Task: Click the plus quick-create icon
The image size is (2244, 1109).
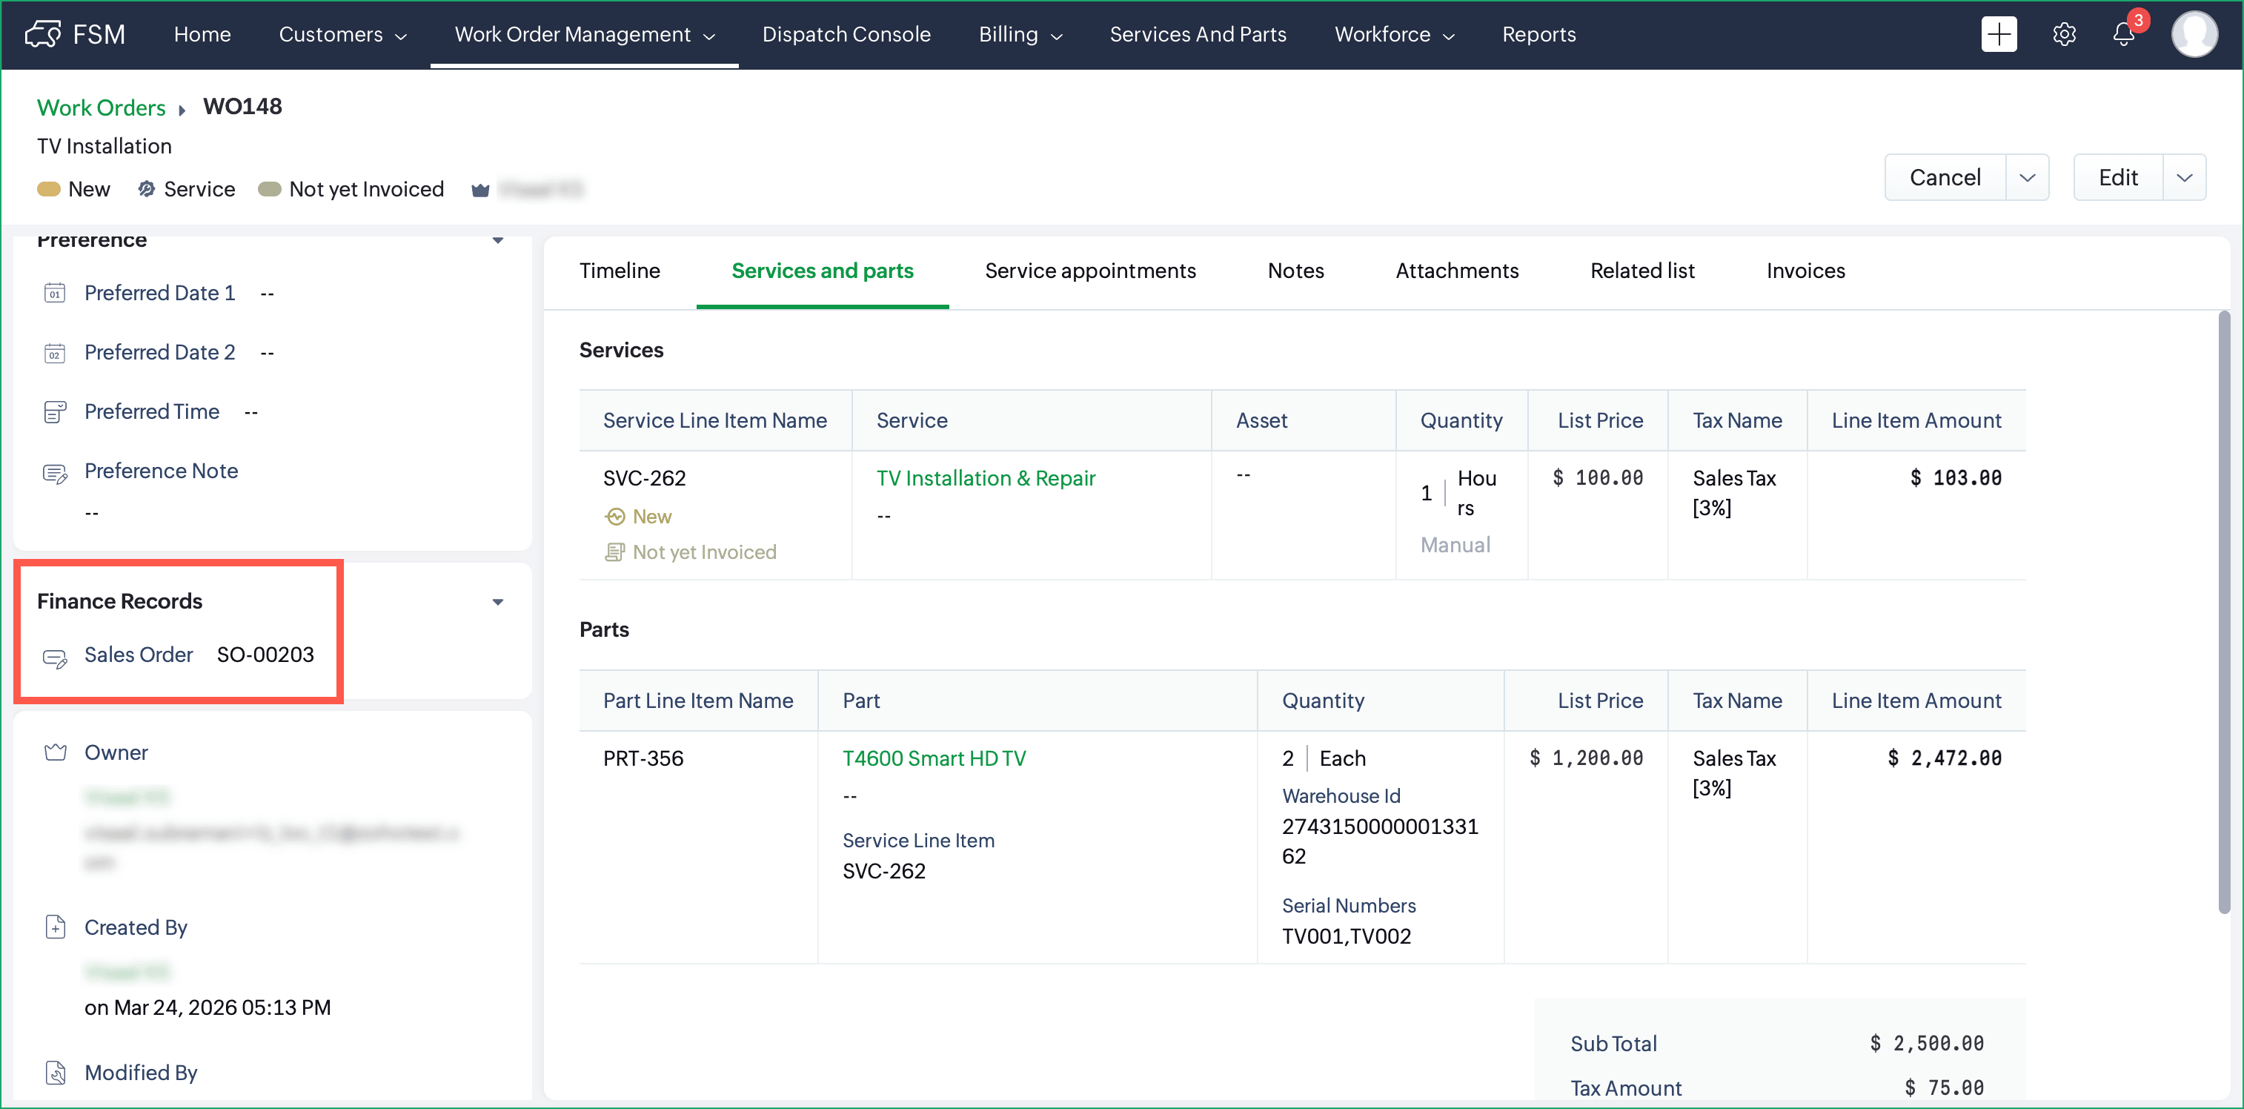Action: [x=1999, y=35]
